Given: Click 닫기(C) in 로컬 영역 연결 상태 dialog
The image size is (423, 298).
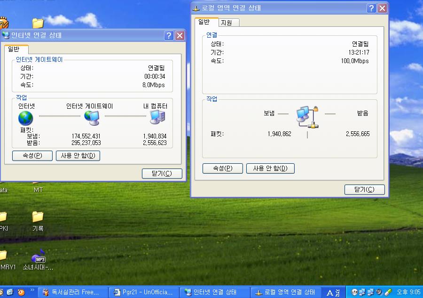Looking at the screenshot, I should pos(364,189).
